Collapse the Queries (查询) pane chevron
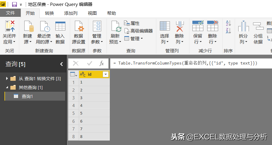Image resolution: width=272 pixels, height=145 pixels. (61, 64)
